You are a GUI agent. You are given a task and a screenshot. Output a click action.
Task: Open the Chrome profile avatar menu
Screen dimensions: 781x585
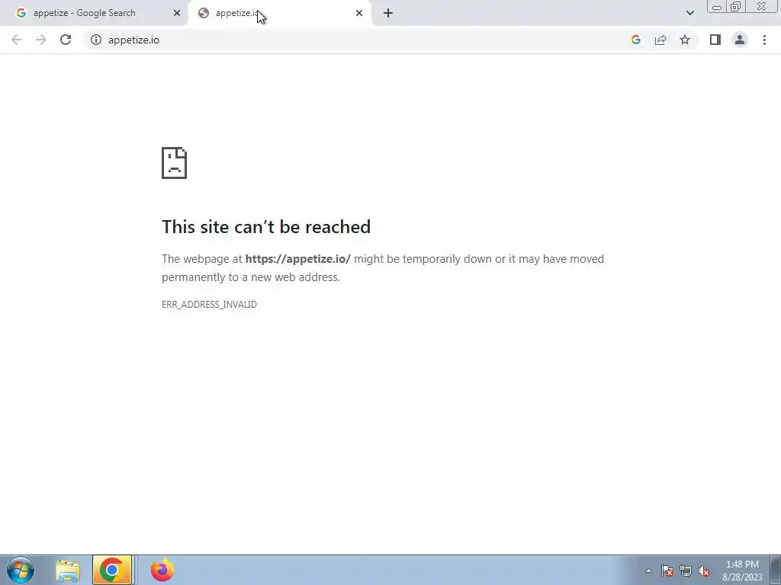(x=740, y=40)
